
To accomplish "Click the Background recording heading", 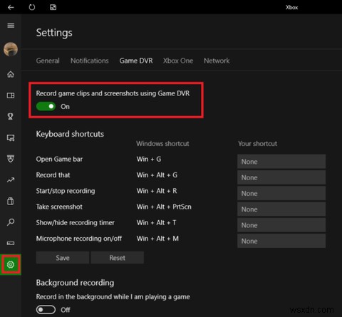I will click(75, 283).
